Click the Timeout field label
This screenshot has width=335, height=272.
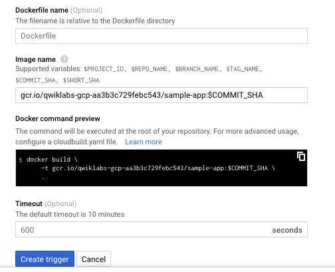pos(29,204)
